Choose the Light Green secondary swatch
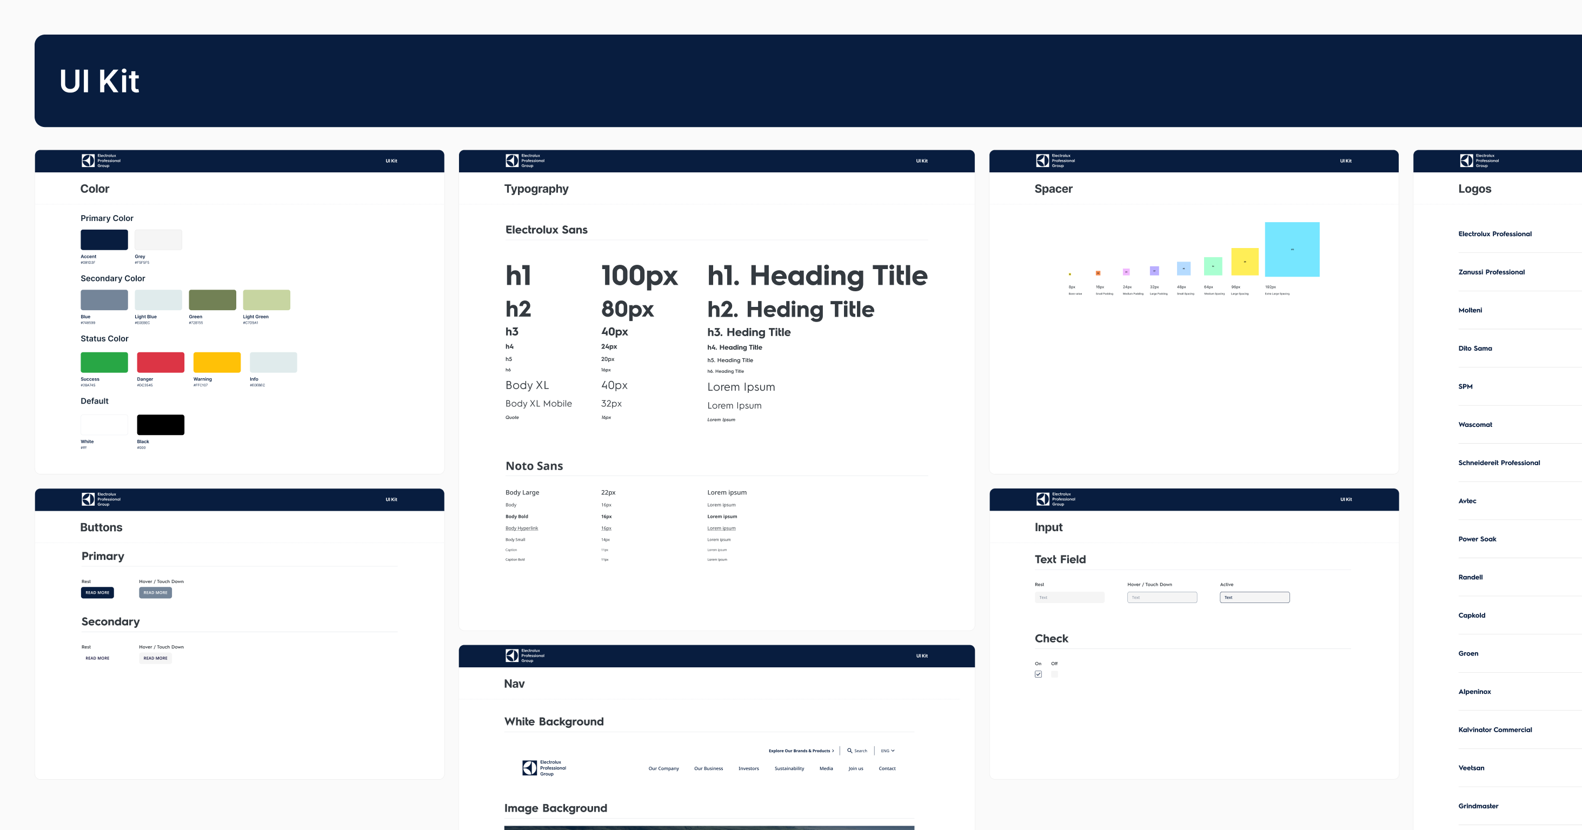Image resolution: width=1582 pixels, height=830 pixels. tap(267, 299)
